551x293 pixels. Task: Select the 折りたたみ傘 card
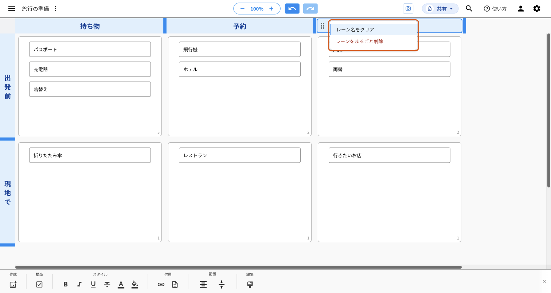click(x=90, y=155)
